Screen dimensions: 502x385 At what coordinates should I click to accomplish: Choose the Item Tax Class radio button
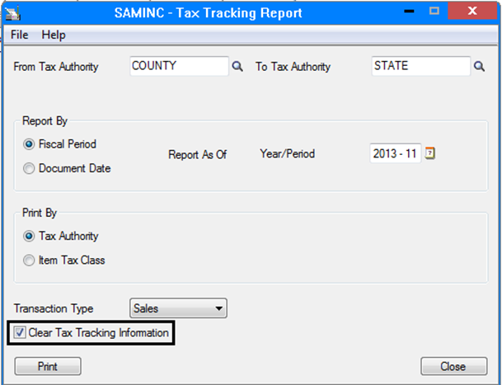click(30, 261)
